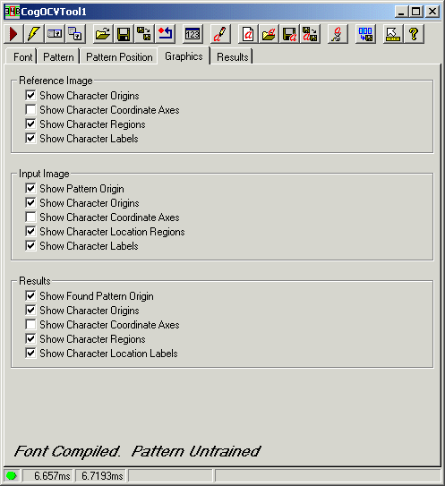Toggle Results Show Character Origins checkbox

[x=30, y=310]
